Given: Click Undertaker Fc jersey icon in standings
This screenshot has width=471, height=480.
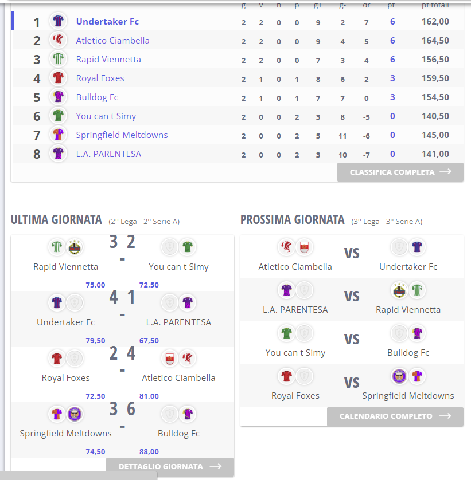Looking at the screenshot, I should click(x=58, y=21).
